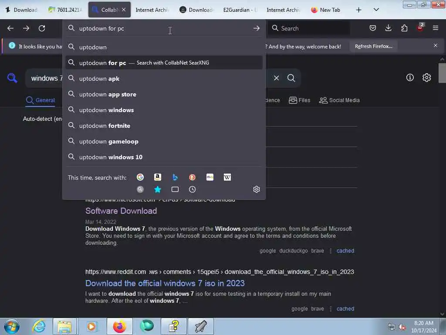
Task: Search bookmarks with the star icon
Action: 158,189
